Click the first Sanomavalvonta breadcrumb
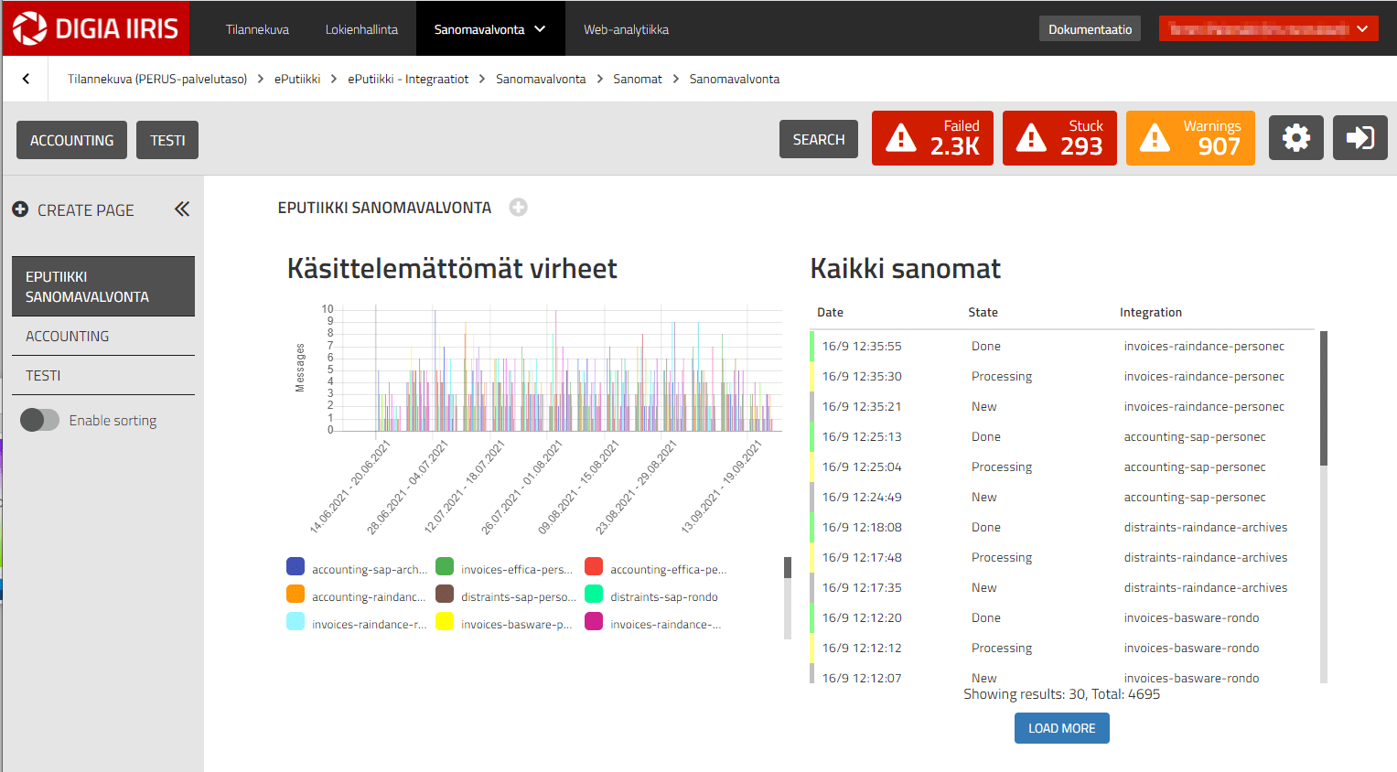1397x772 pixels. coord(541,79)
